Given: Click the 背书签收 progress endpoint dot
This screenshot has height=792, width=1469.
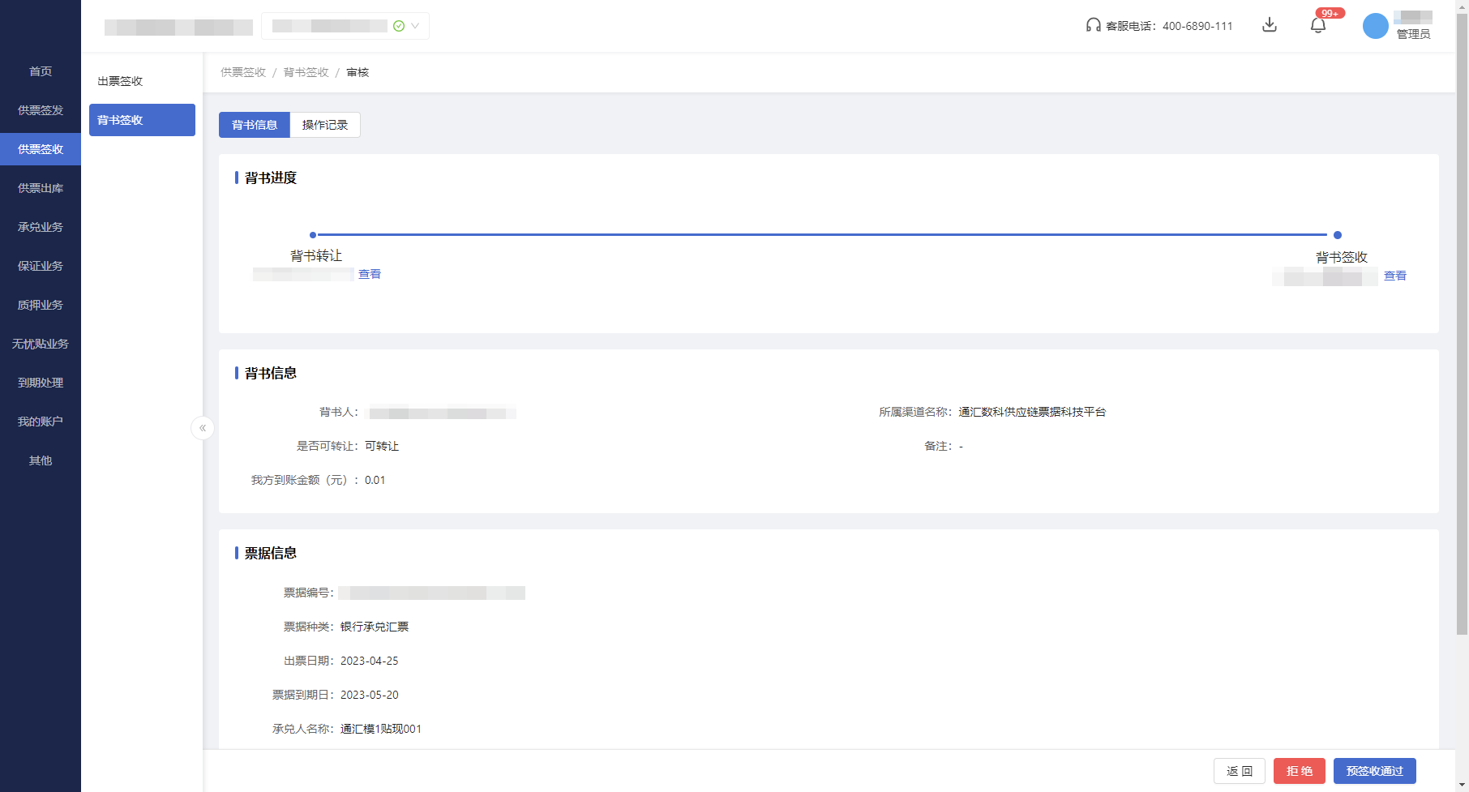Looking at the screenshot, I should [1338, 235].
